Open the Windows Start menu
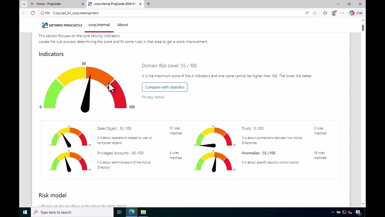The width and height of the screenshot is (385, 217). coord(25,212)
